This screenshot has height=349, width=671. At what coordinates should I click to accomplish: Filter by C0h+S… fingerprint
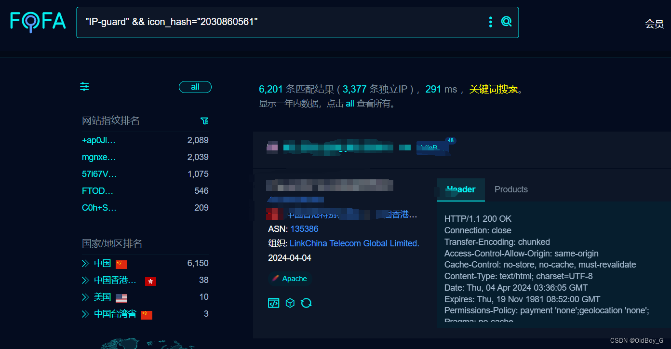[99, 208]
